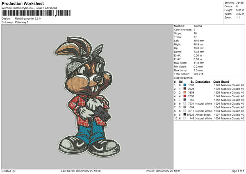Click the blue swatch in stop row 1
The width and height of the screenshot is (246, 174).
pyautogui.click(x=184, y=85)
